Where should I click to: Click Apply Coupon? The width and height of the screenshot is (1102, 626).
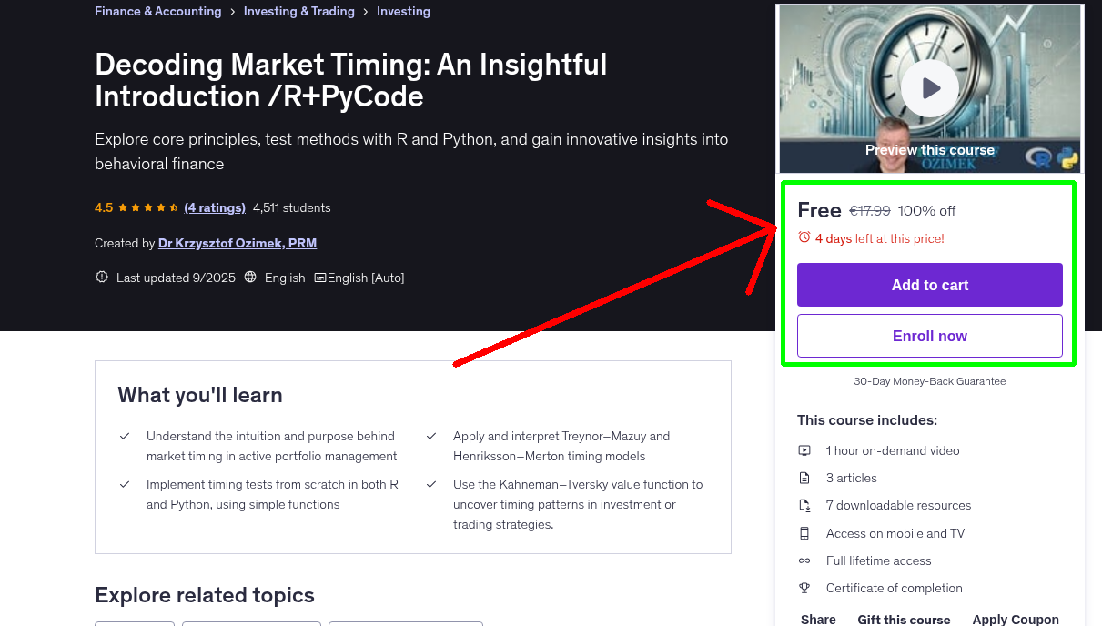point(1016,619)
